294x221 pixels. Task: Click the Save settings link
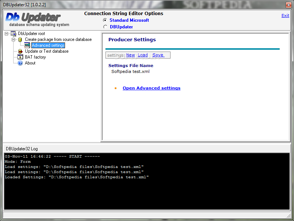pyautogui.click(x=158, y=55)
